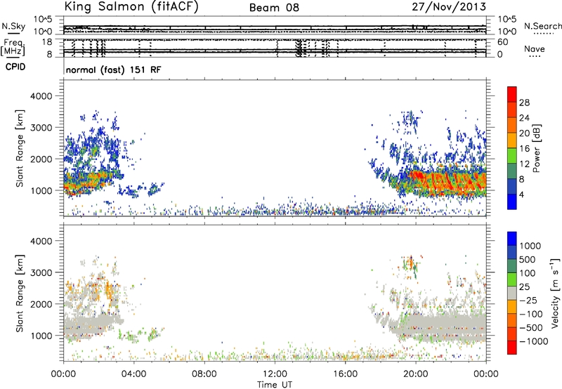This screenshot has height=389, width=562.
Task: Click the velocity panel Slant Range [km] label
Action: [x=20, y=294]
